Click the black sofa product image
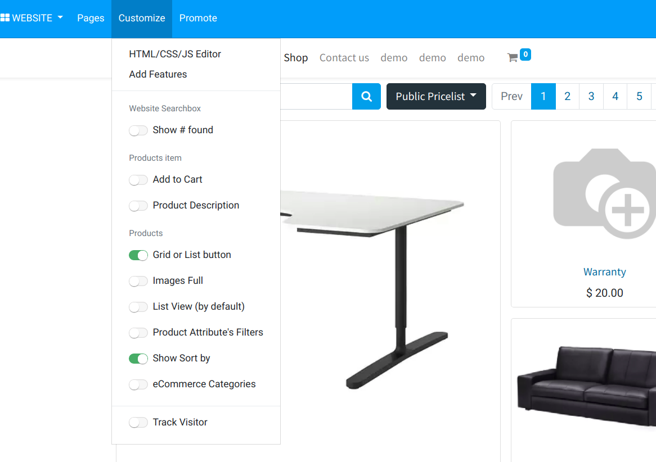The width and height of the screenshot is (656, 462). coord(587,384)
